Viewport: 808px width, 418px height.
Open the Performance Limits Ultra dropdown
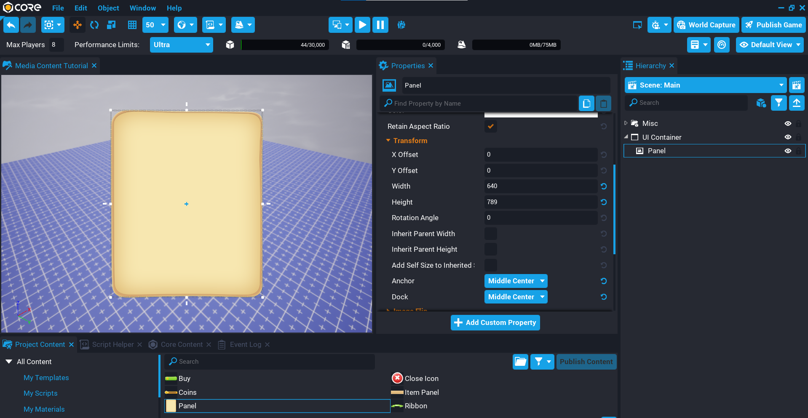[181, 45]
